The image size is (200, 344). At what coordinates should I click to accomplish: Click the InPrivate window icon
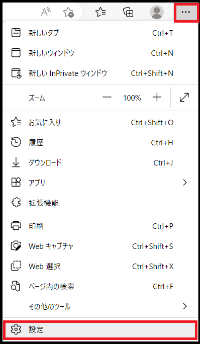coord(16,73)
